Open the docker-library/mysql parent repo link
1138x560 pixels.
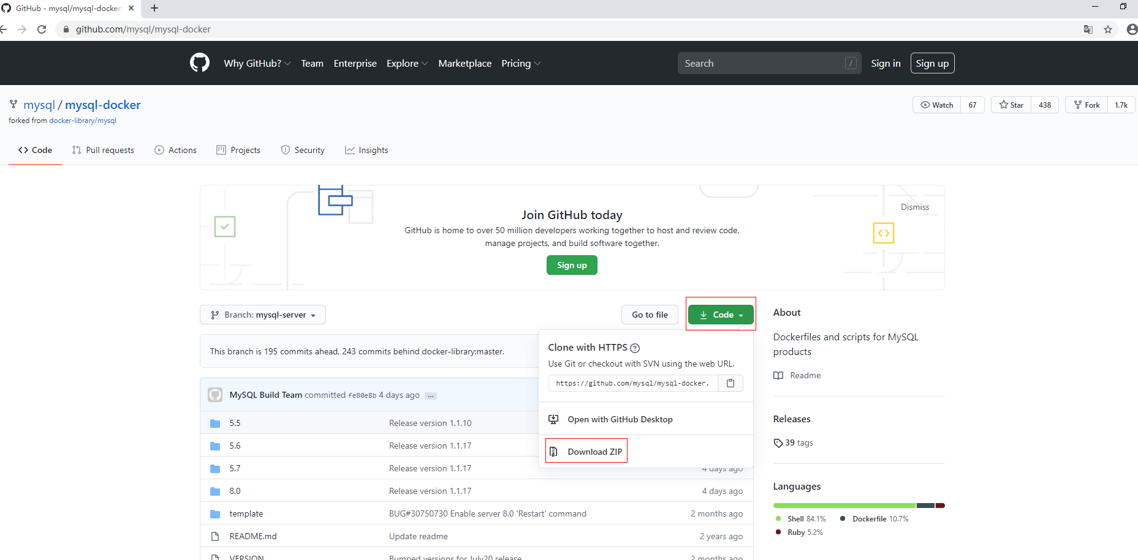(83, 121)
